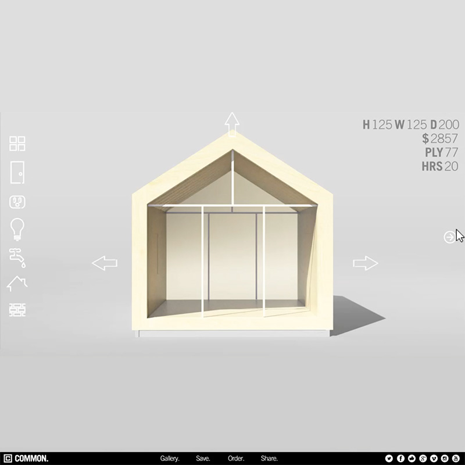Open the Vimeo social icon
This screenshot has width=465, height=465.
tap(434, 459)
